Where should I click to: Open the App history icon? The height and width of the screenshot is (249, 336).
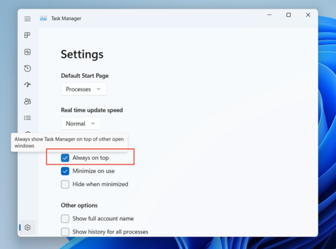(28, 68)
